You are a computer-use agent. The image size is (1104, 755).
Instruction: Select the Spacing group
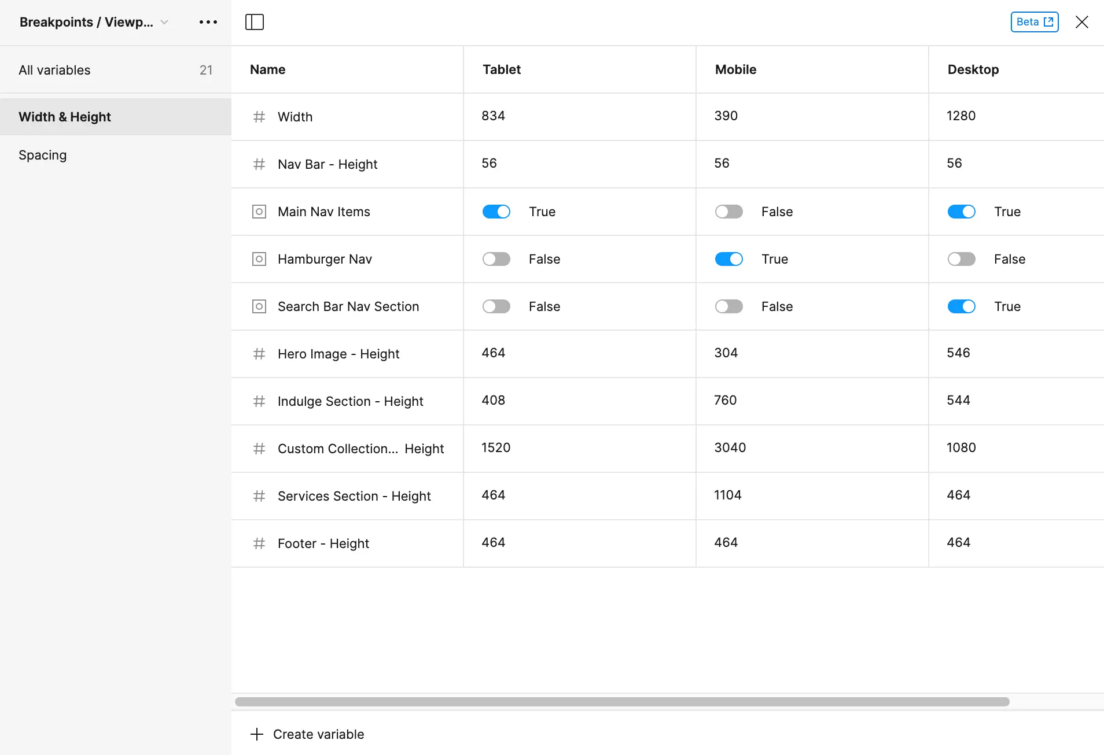116,155
